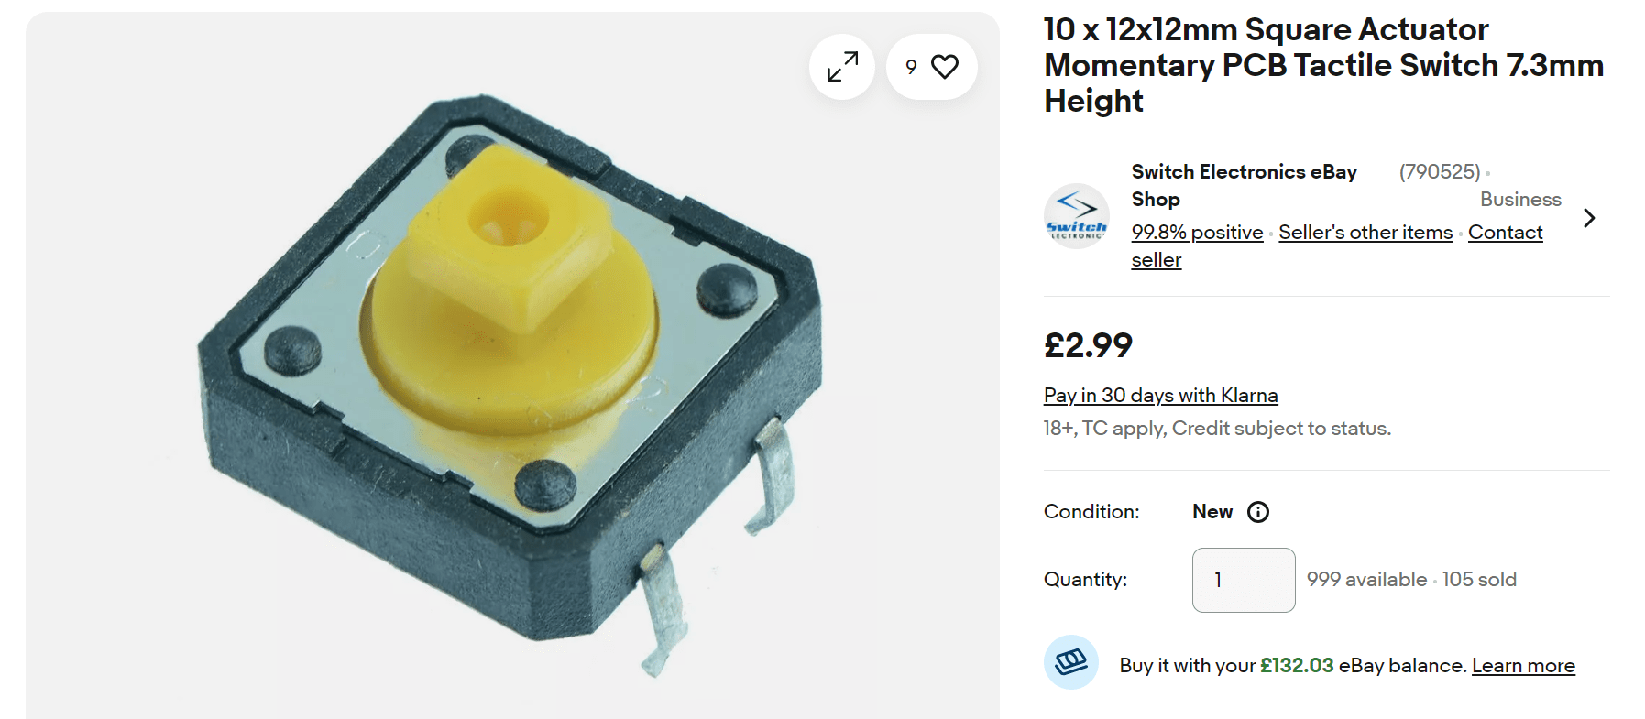Select the £2.99 price
Image resolution: width=1645 pixels, height=719 pixels.
coord(1088,345)
